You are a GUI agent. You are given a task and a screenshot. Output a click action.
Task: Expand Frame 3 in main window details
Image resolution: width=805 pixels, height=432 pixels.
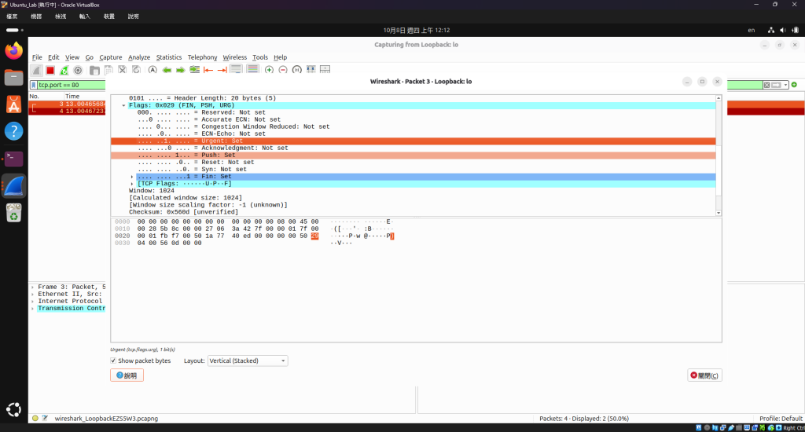click(32, 287)
